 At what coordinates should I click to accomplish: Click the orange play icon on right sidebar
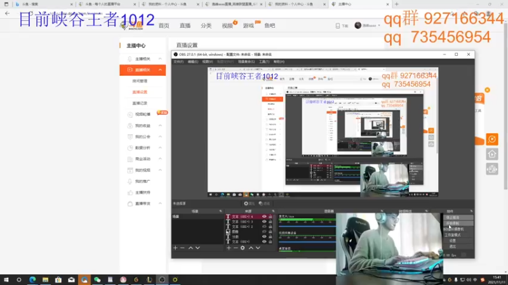click(491, 139)
